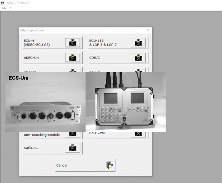222x183 pixels.
Task: Click the SafeDEC camera icon
Action: (x=73, y=148)
